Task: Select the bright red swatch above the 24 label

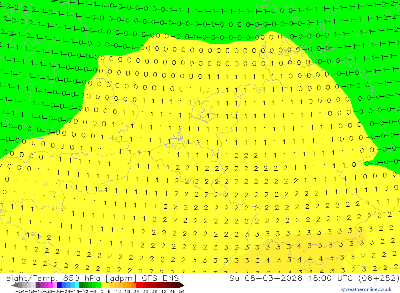Action: 138,285
